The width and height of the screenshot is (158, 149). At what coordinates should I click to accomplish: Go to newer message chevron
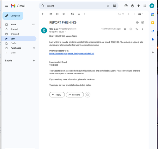128,14
